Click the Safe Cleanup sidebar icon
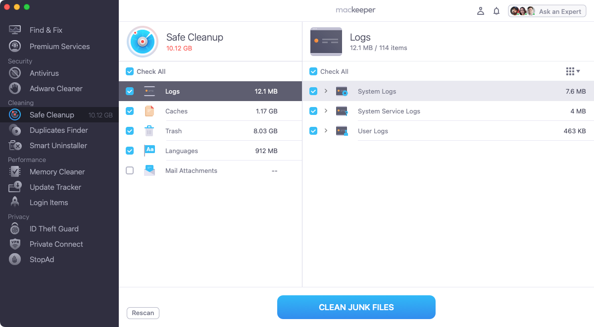 click(15, 114)
